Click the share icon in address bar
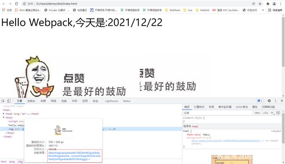The height and width of the screenshot is (164, 285). [x=253, y=4]
